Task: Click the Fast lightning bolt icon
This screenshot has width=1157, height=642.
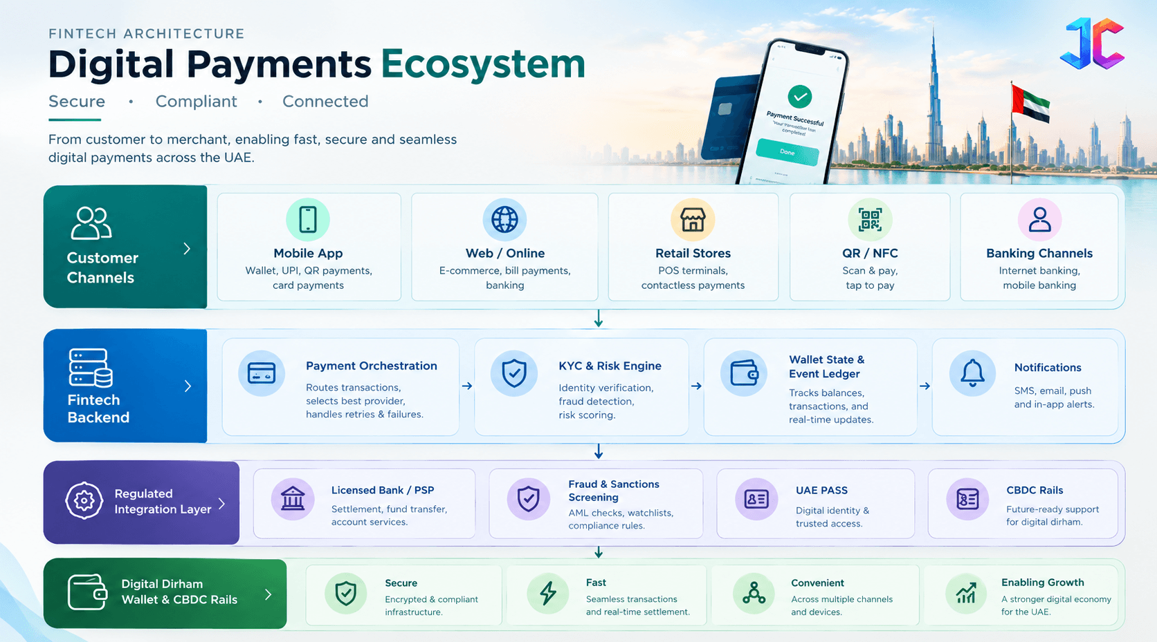Action: click(548, 594)
